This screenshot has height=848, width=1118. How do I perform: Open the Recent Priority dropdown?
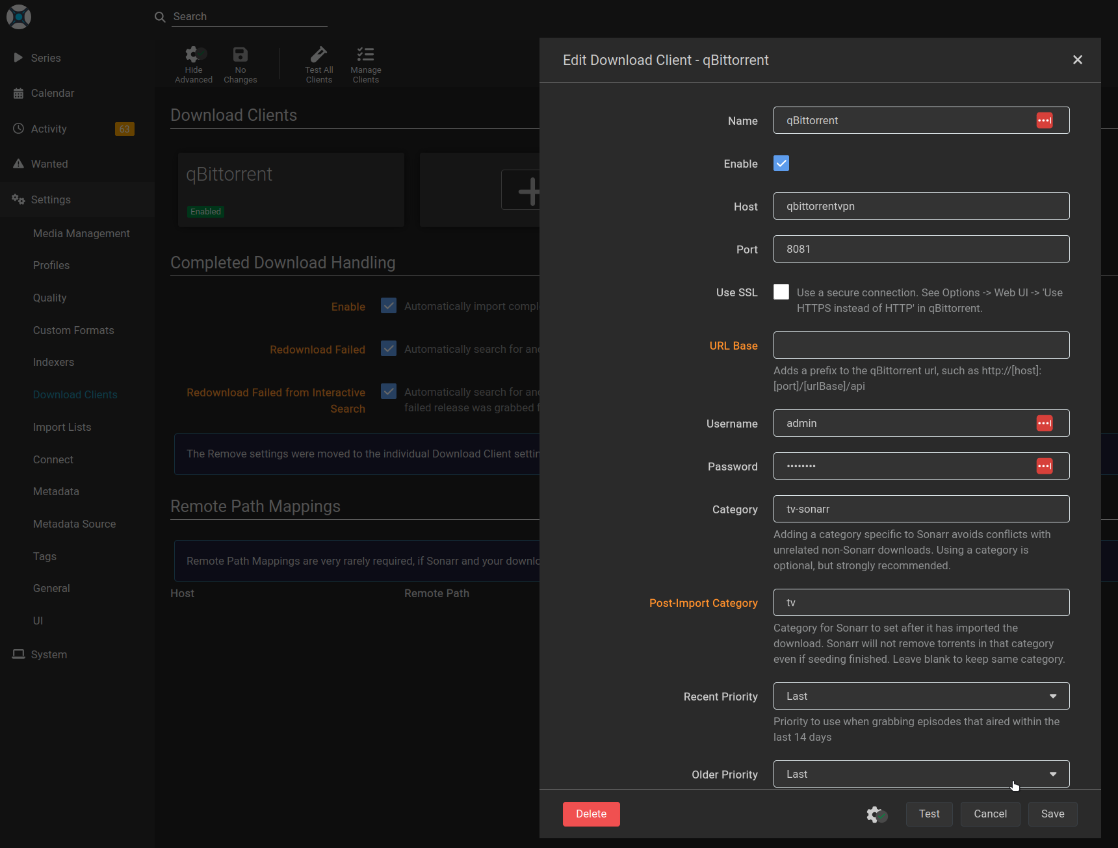(x=921, y=696)
